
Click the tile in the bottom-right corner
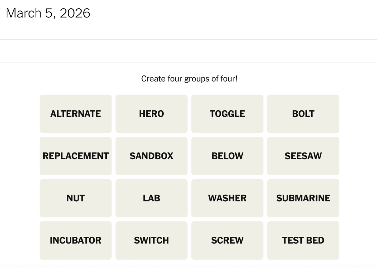303,240
